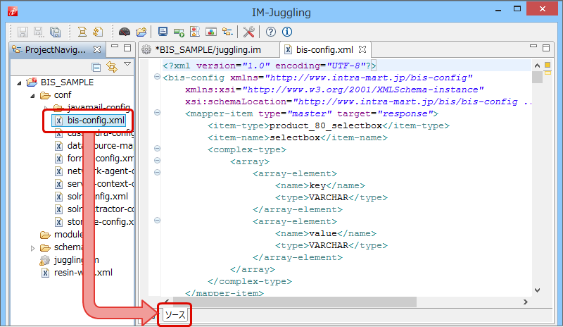Viewport: 563px width, 327px height.
Task: Click the Save toolbar icon
Action: coord(23,32)
